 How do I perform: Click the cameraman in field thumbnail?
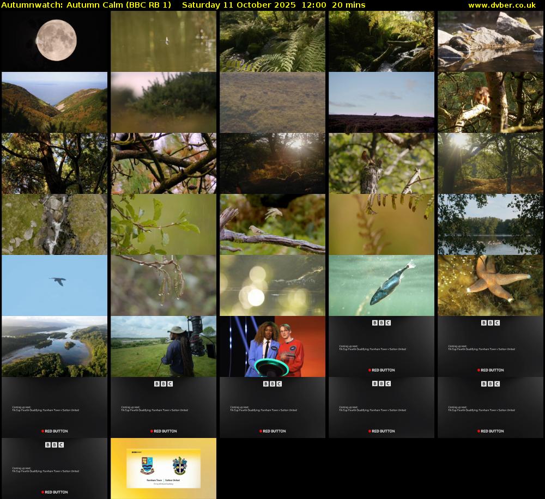point(163,346)
